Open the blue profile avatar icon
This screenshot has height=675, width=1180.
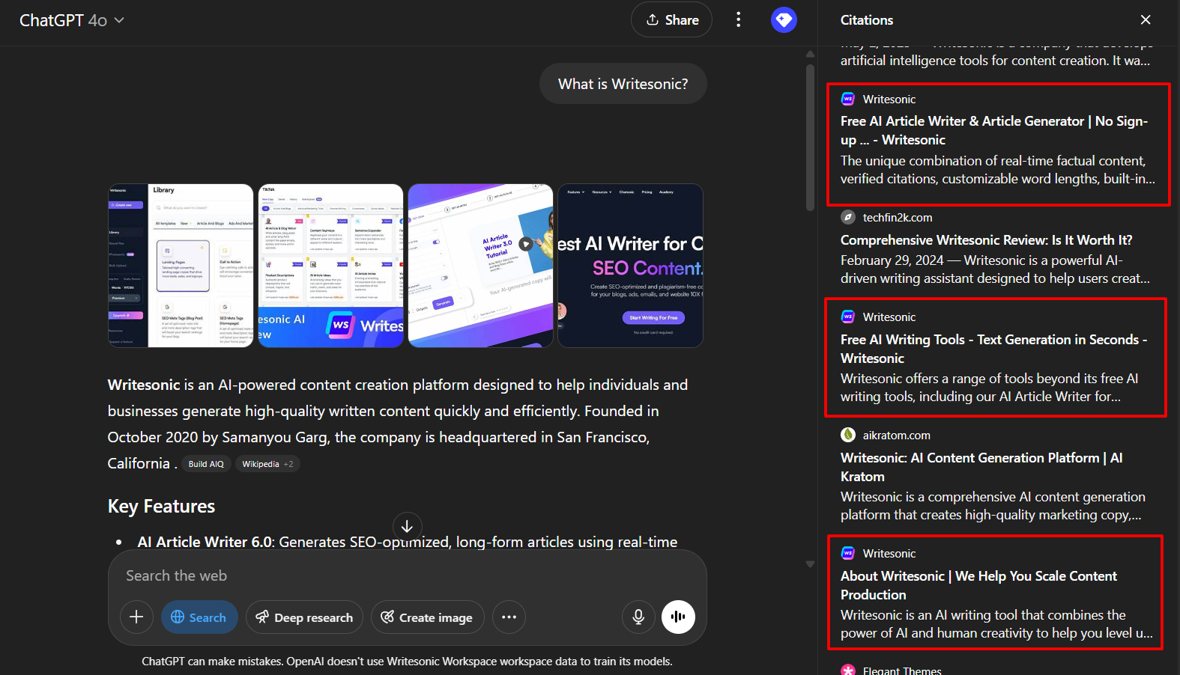[x=784, y=20]
